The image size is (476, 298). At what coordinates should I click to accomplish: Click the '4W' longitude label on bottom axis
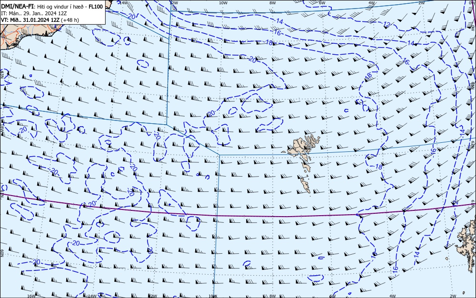(392, 296)
